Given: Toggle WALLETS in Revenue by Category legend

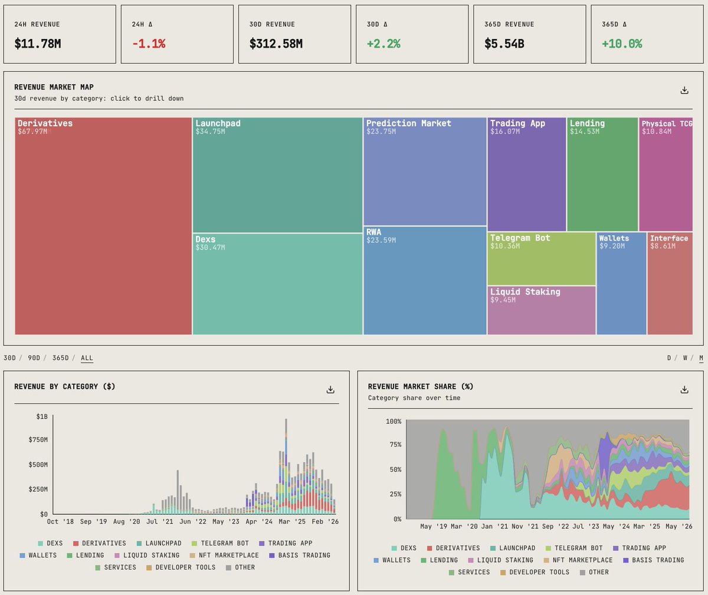Looking at the screenshot, I should coord(38,555).
